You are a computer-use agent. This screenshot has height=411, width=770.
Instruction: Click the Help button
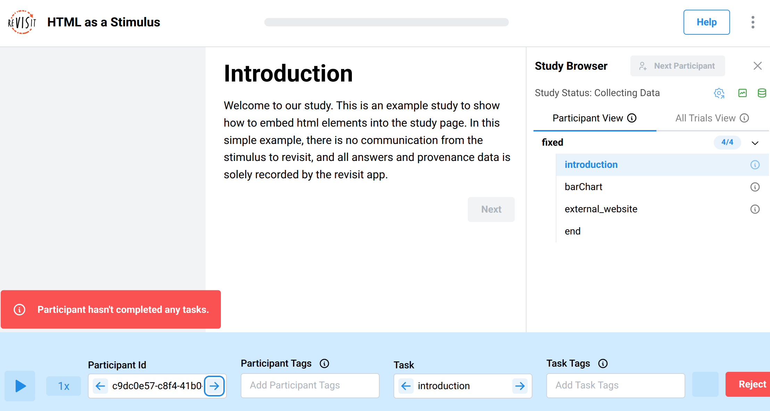tap(706, 22)
